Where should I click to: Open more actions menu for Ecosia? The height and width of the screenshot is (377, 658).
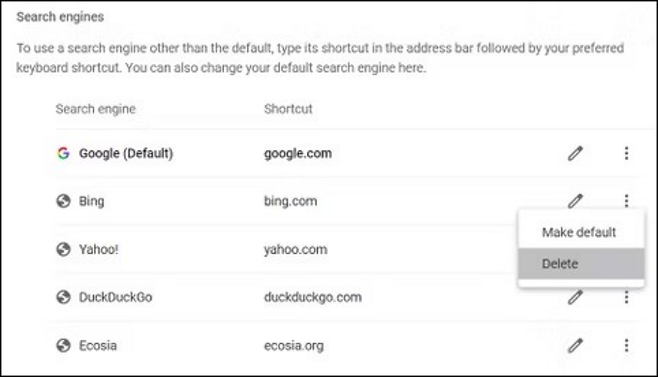tap(626, 345)
